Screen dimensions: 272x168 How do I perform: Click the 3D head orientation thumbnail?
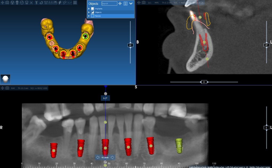(x=5, y=79)
